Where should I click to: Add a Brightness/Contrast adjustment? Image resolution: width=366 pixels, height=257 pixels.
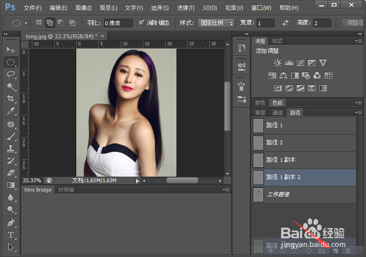(278, 63)
